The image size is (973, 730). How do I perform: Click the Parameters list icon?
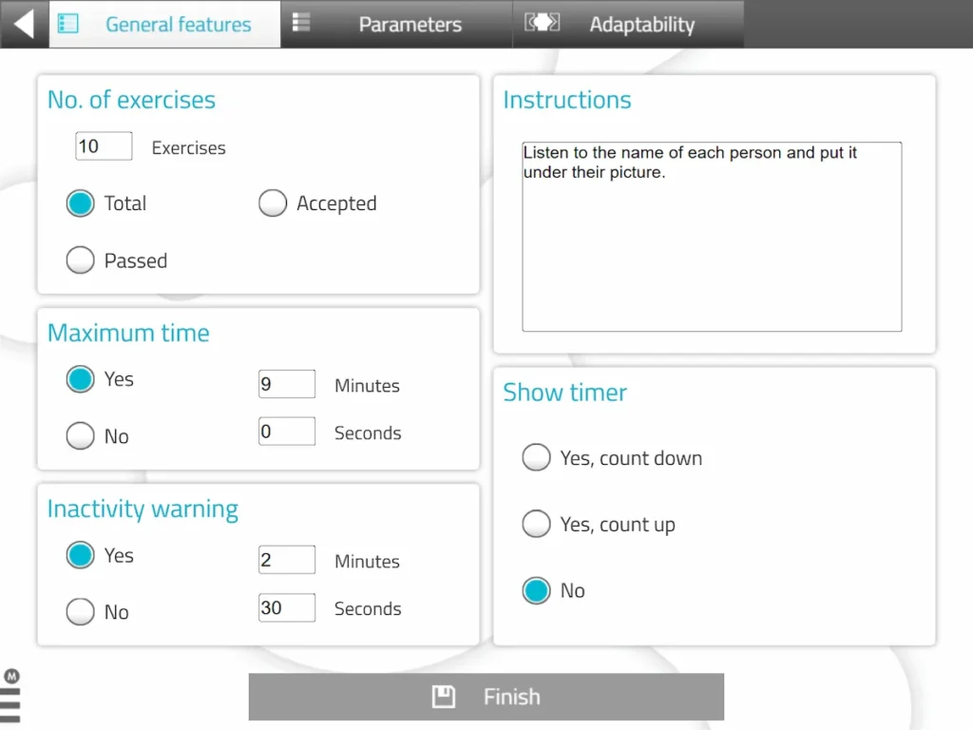tap(301, 23)
